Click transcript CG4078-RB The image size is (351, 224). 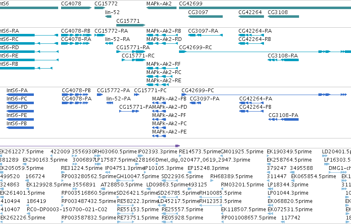[75, 31]
